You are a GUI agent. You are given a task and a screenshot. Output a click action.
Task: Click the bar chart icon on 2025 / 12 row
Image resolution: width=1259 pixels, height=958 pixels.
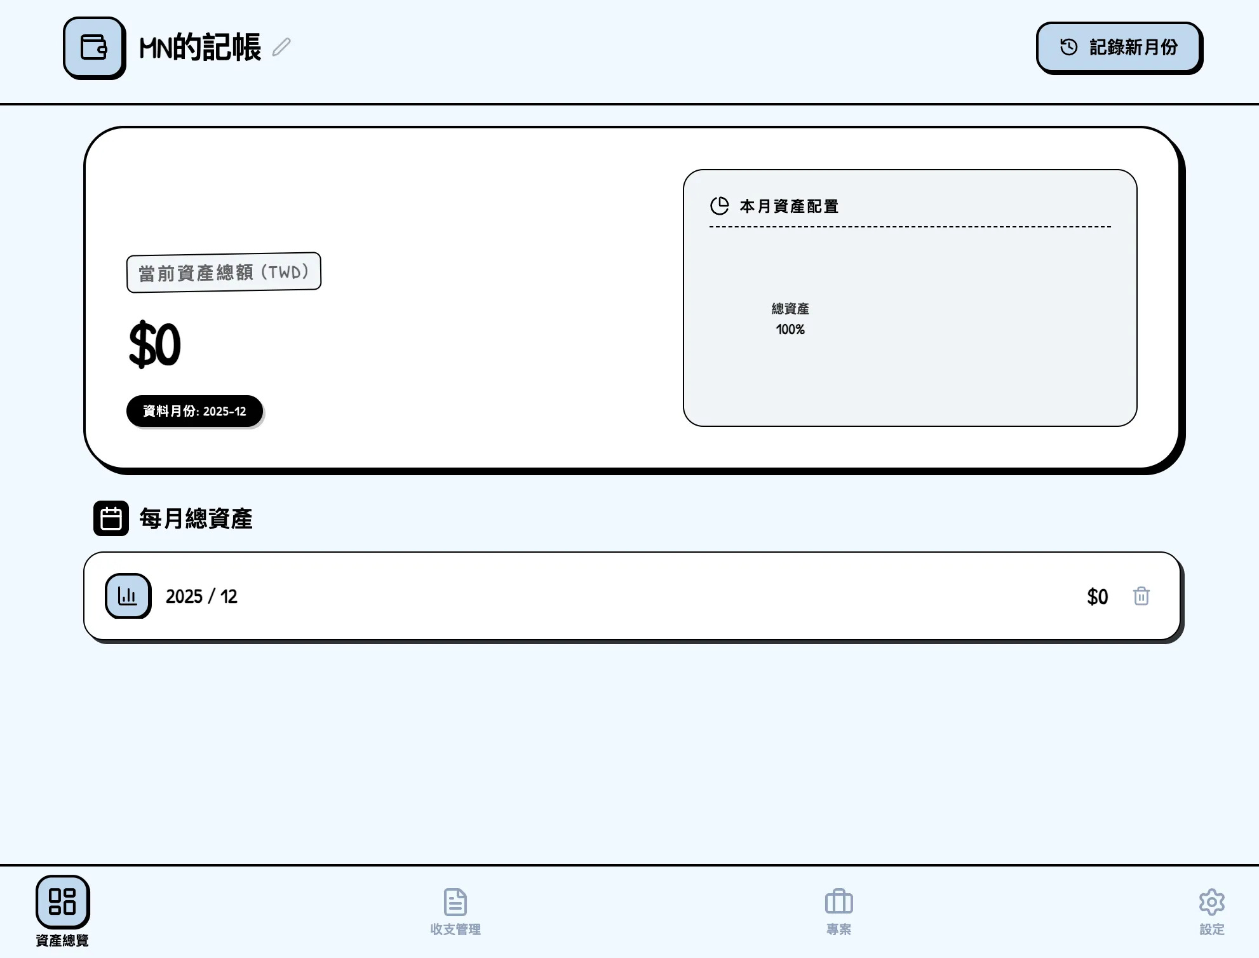pos(128,596)
